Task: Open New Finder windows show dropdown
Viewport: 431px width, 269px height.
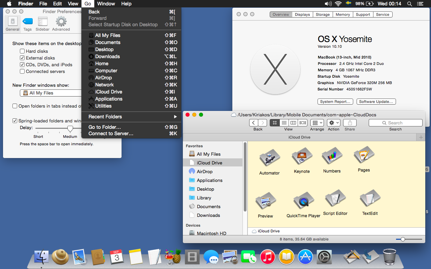Action: click(51, 93)
